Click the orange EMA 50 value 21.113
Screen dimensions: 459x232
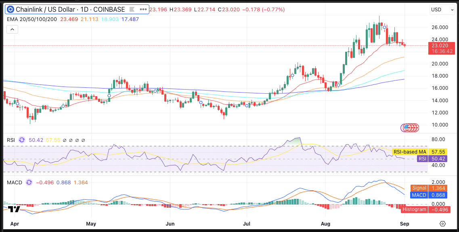coord(89,19)
